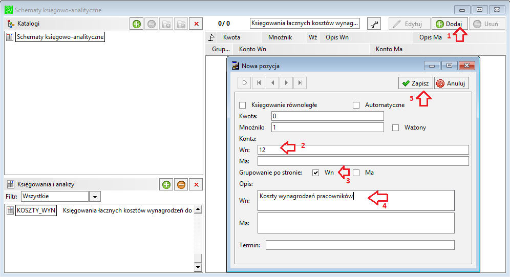Image resolution: width=510 pixels, height=277 pixels.
Task: Uncheck the Wn grouping checkbox
Action: (315, 173)
